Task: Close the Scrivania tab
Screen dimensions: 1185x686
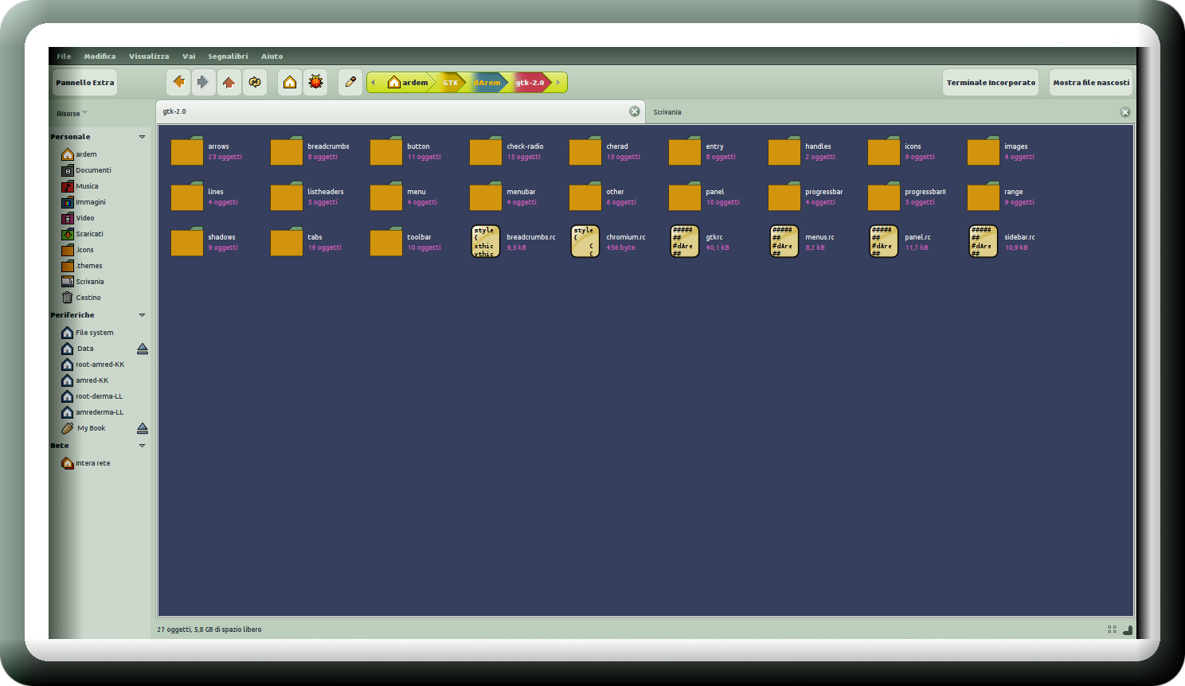Action: [1125, 112]
